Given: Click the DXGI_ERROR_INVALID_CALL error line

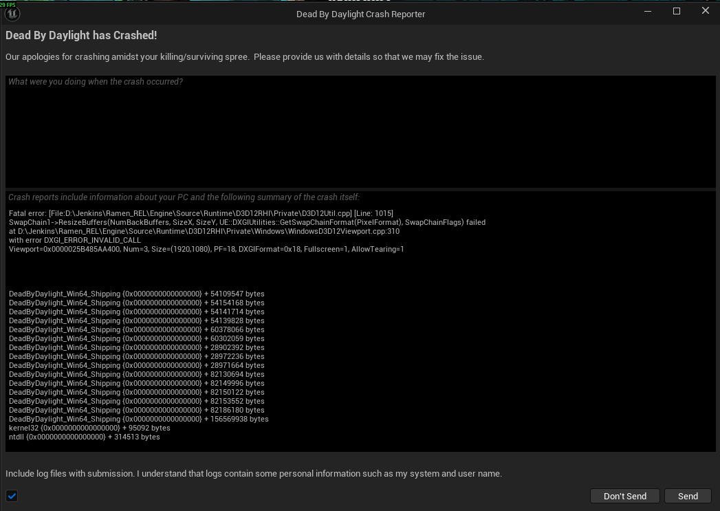Looking at the screenshot, I should (x=75, y=240).
